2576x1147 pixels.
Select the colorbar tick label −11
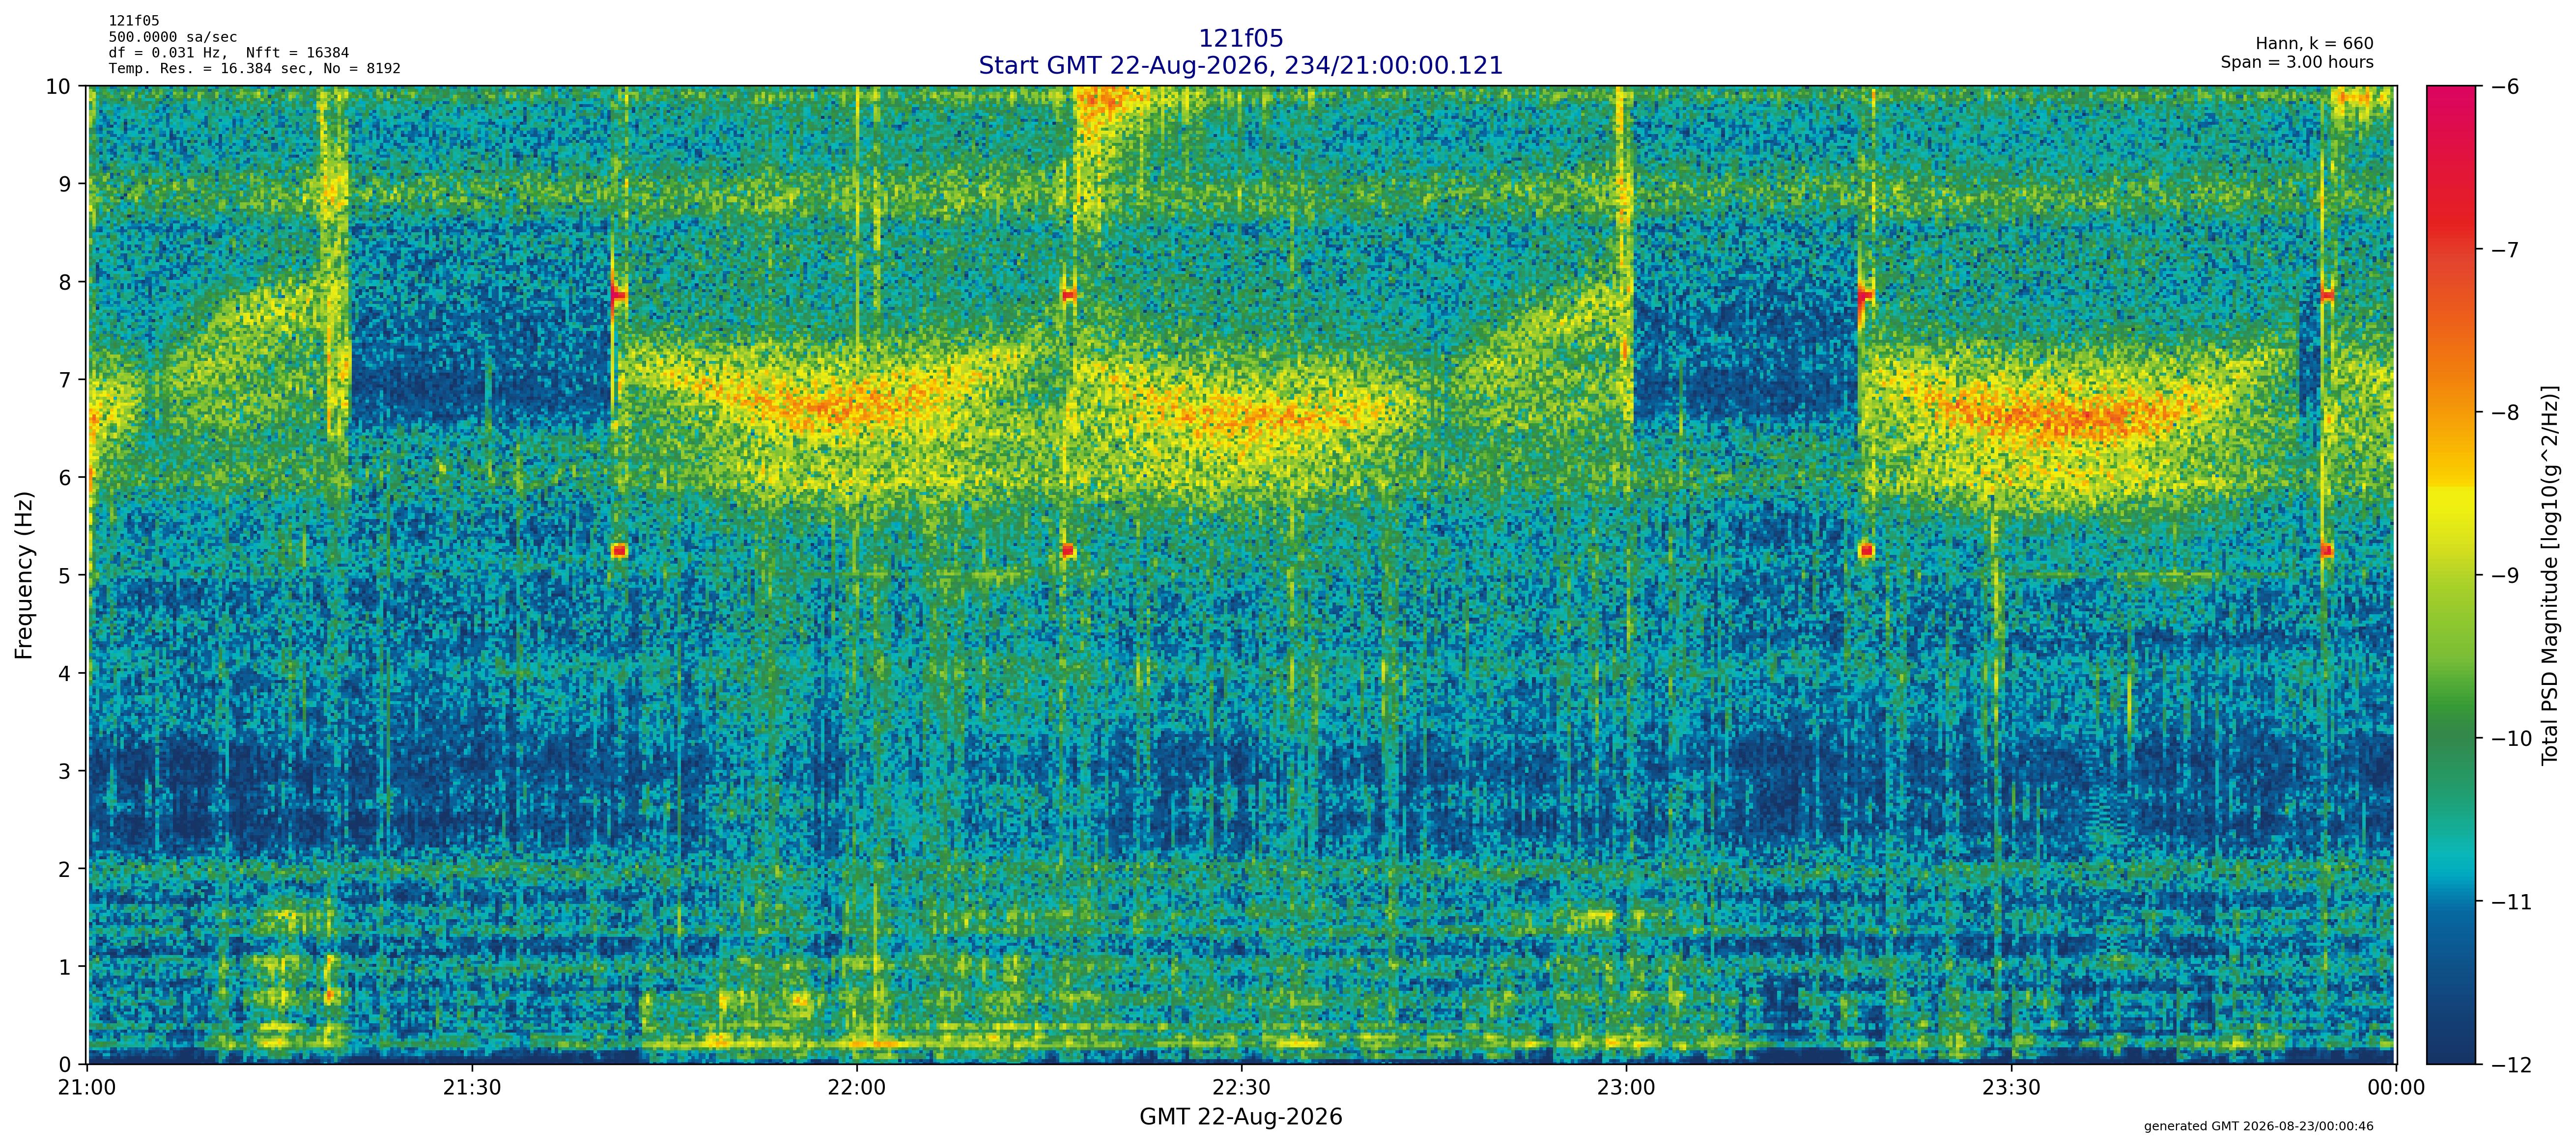coord(2511,902)
